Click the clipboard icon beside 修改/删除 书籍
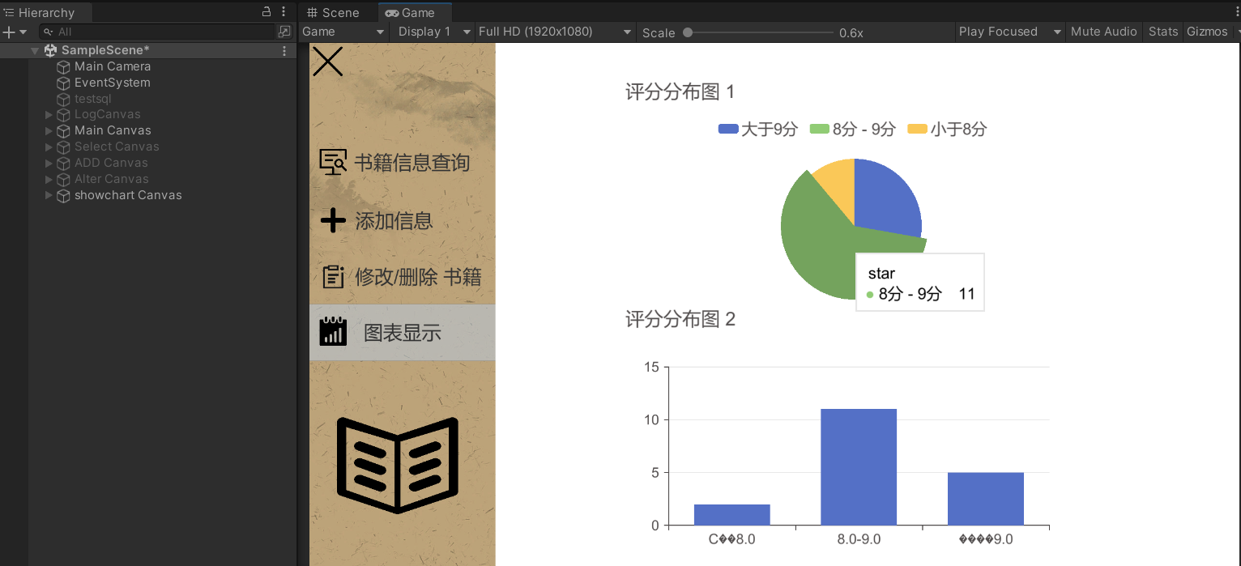The width and height of the screenshot is (1241, 566). point(333,277)
